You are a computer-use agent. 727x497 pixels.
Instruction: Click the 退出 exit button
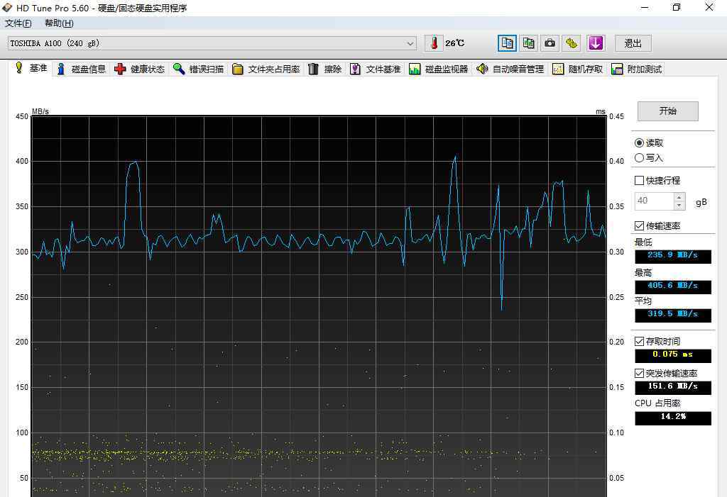pos(633,43)
